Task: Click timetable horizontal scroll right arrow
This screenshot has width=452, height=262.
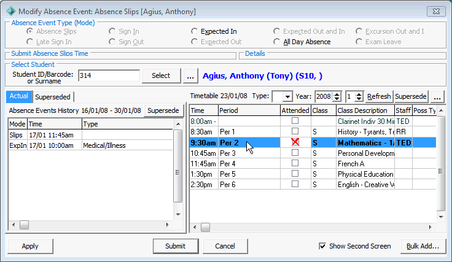Action: (x=431, y=227)
